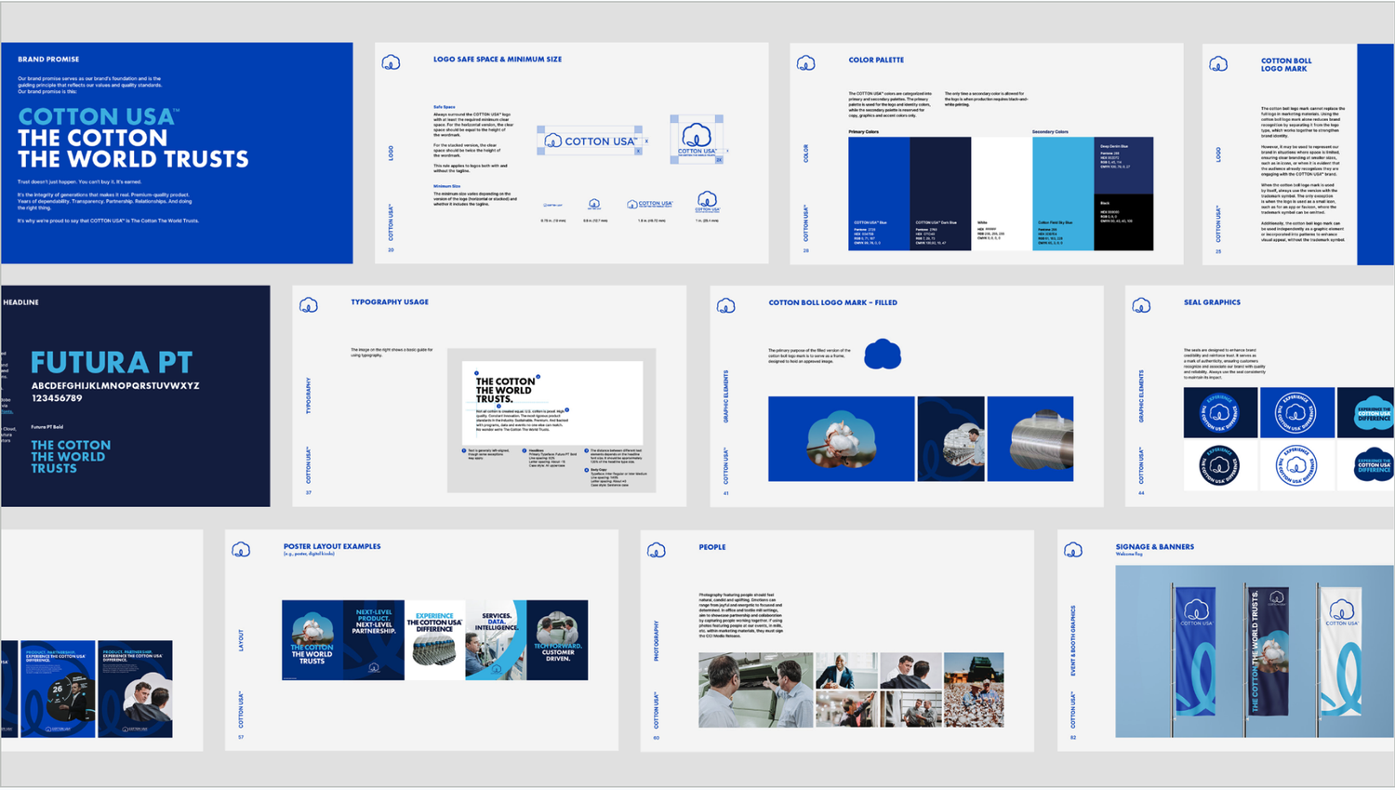
Task: Open the 'Next-Level Product' poster
Action: coord(374,640)
